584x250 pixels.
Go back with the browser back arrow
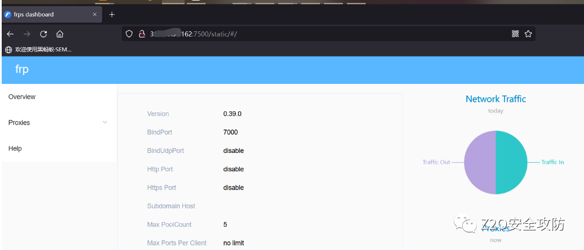point(10,34)
